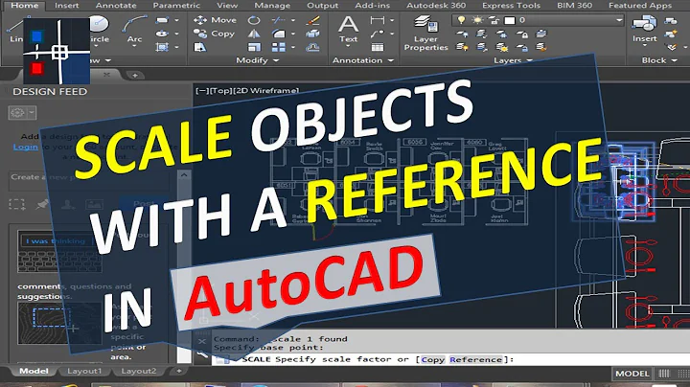Toggle MODEL space in status bar
This screenshot has height=387, width=690.
[x=632, y=374]
